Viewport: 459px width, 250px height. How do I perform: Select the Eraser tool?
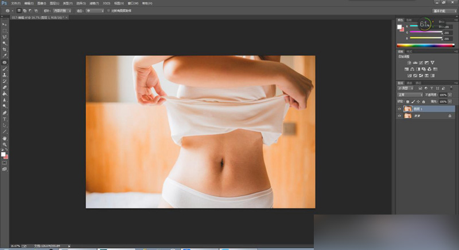[5, 88]
